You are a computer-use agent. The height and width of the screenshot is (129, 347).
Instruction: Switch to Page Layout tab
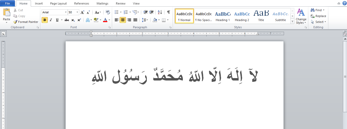(58, 3)
